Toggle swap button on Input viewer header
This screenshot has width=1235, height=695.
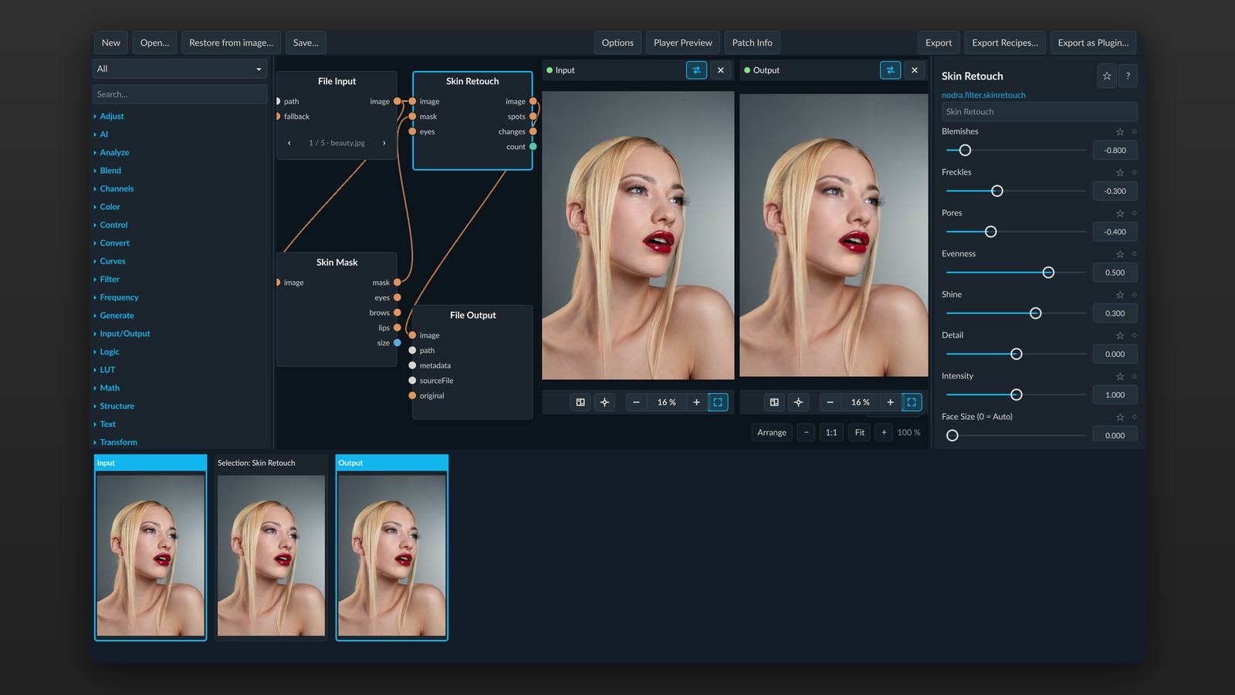click(696, 70)
